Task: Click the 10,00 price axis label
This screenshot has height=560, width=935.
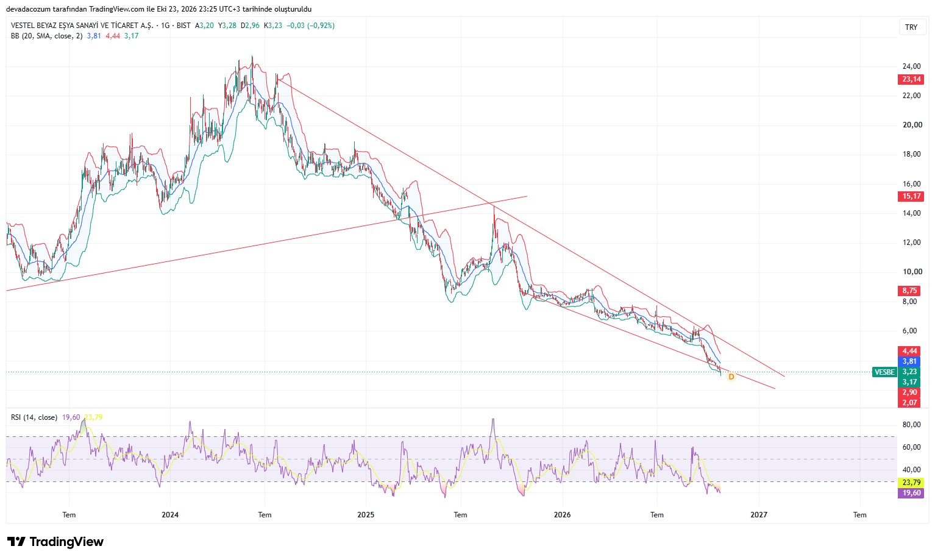Action: click(x=912, y=272)
